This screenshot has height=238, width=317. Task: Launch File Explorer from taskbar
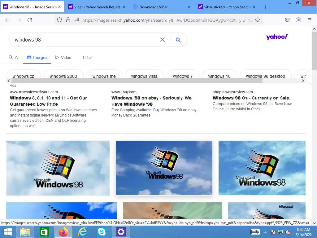[x=25, y=232]
